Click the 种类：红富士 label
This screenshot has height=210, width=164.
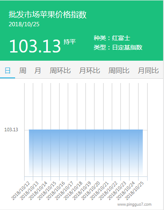pyautogui.click(x=112, y=38)
